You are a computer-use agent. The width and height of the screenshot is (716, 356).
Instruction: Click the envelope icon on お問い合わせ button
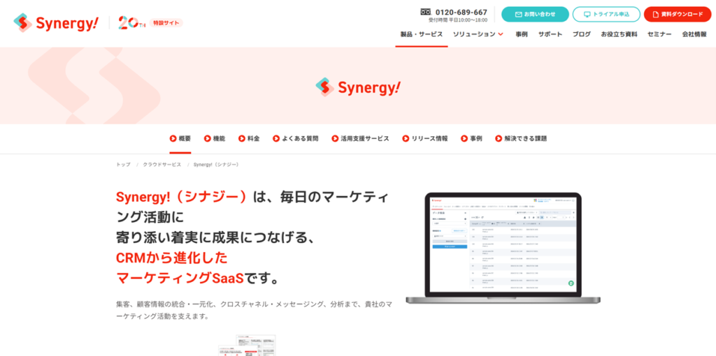518,14
